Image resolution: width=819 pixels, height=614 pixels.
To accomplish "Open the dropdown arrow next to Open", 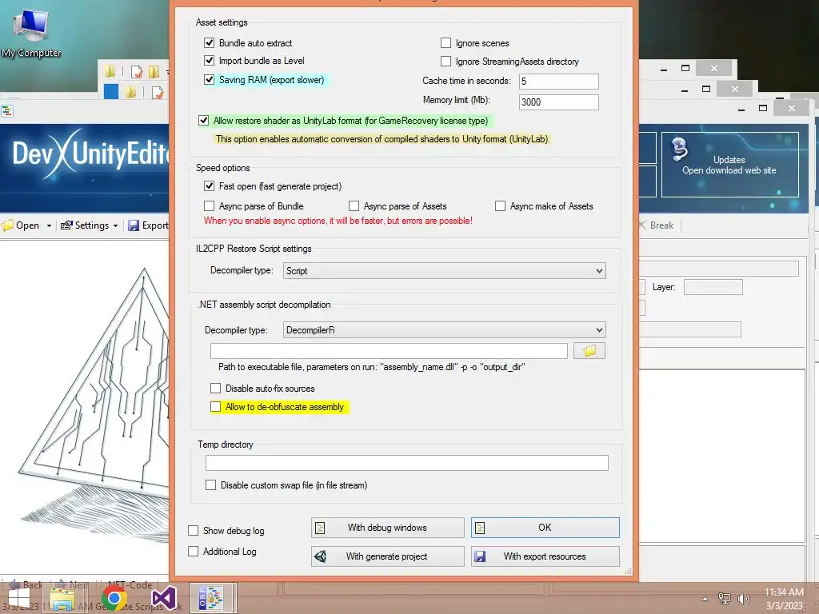I will [x=49, y=225].
